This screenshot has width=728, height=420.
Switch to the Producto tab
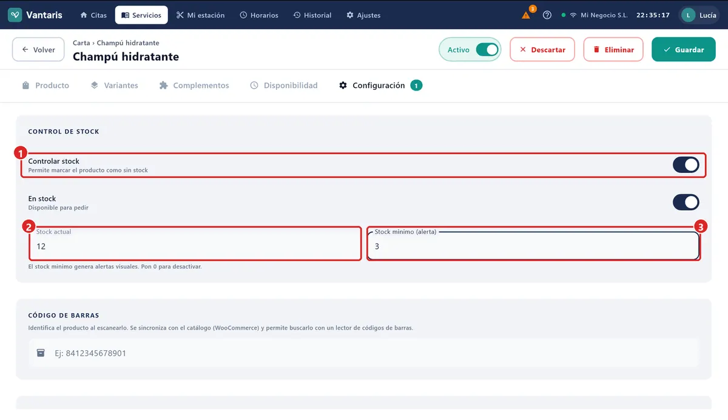tap(45, 86)
